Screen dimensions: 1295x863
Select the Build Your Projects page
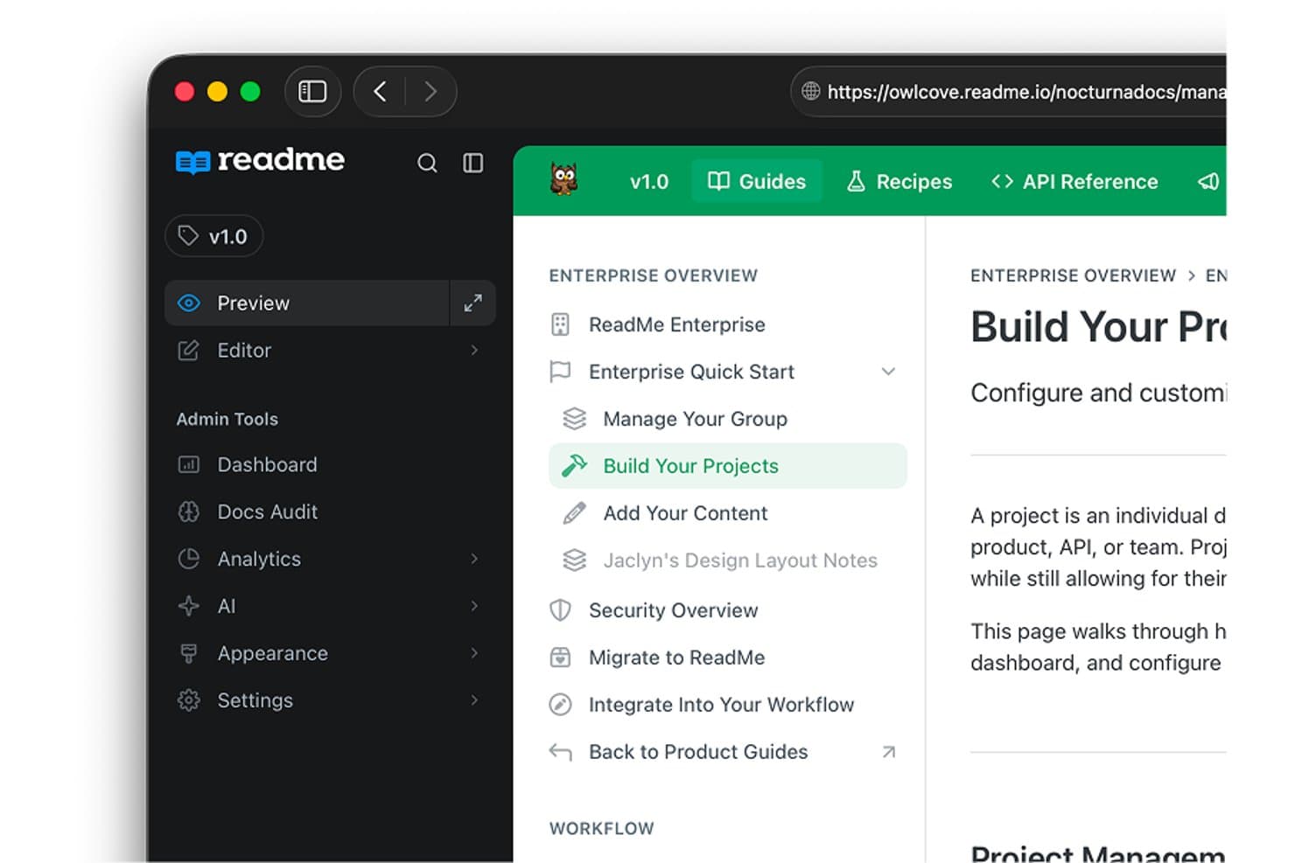point(728,467)
